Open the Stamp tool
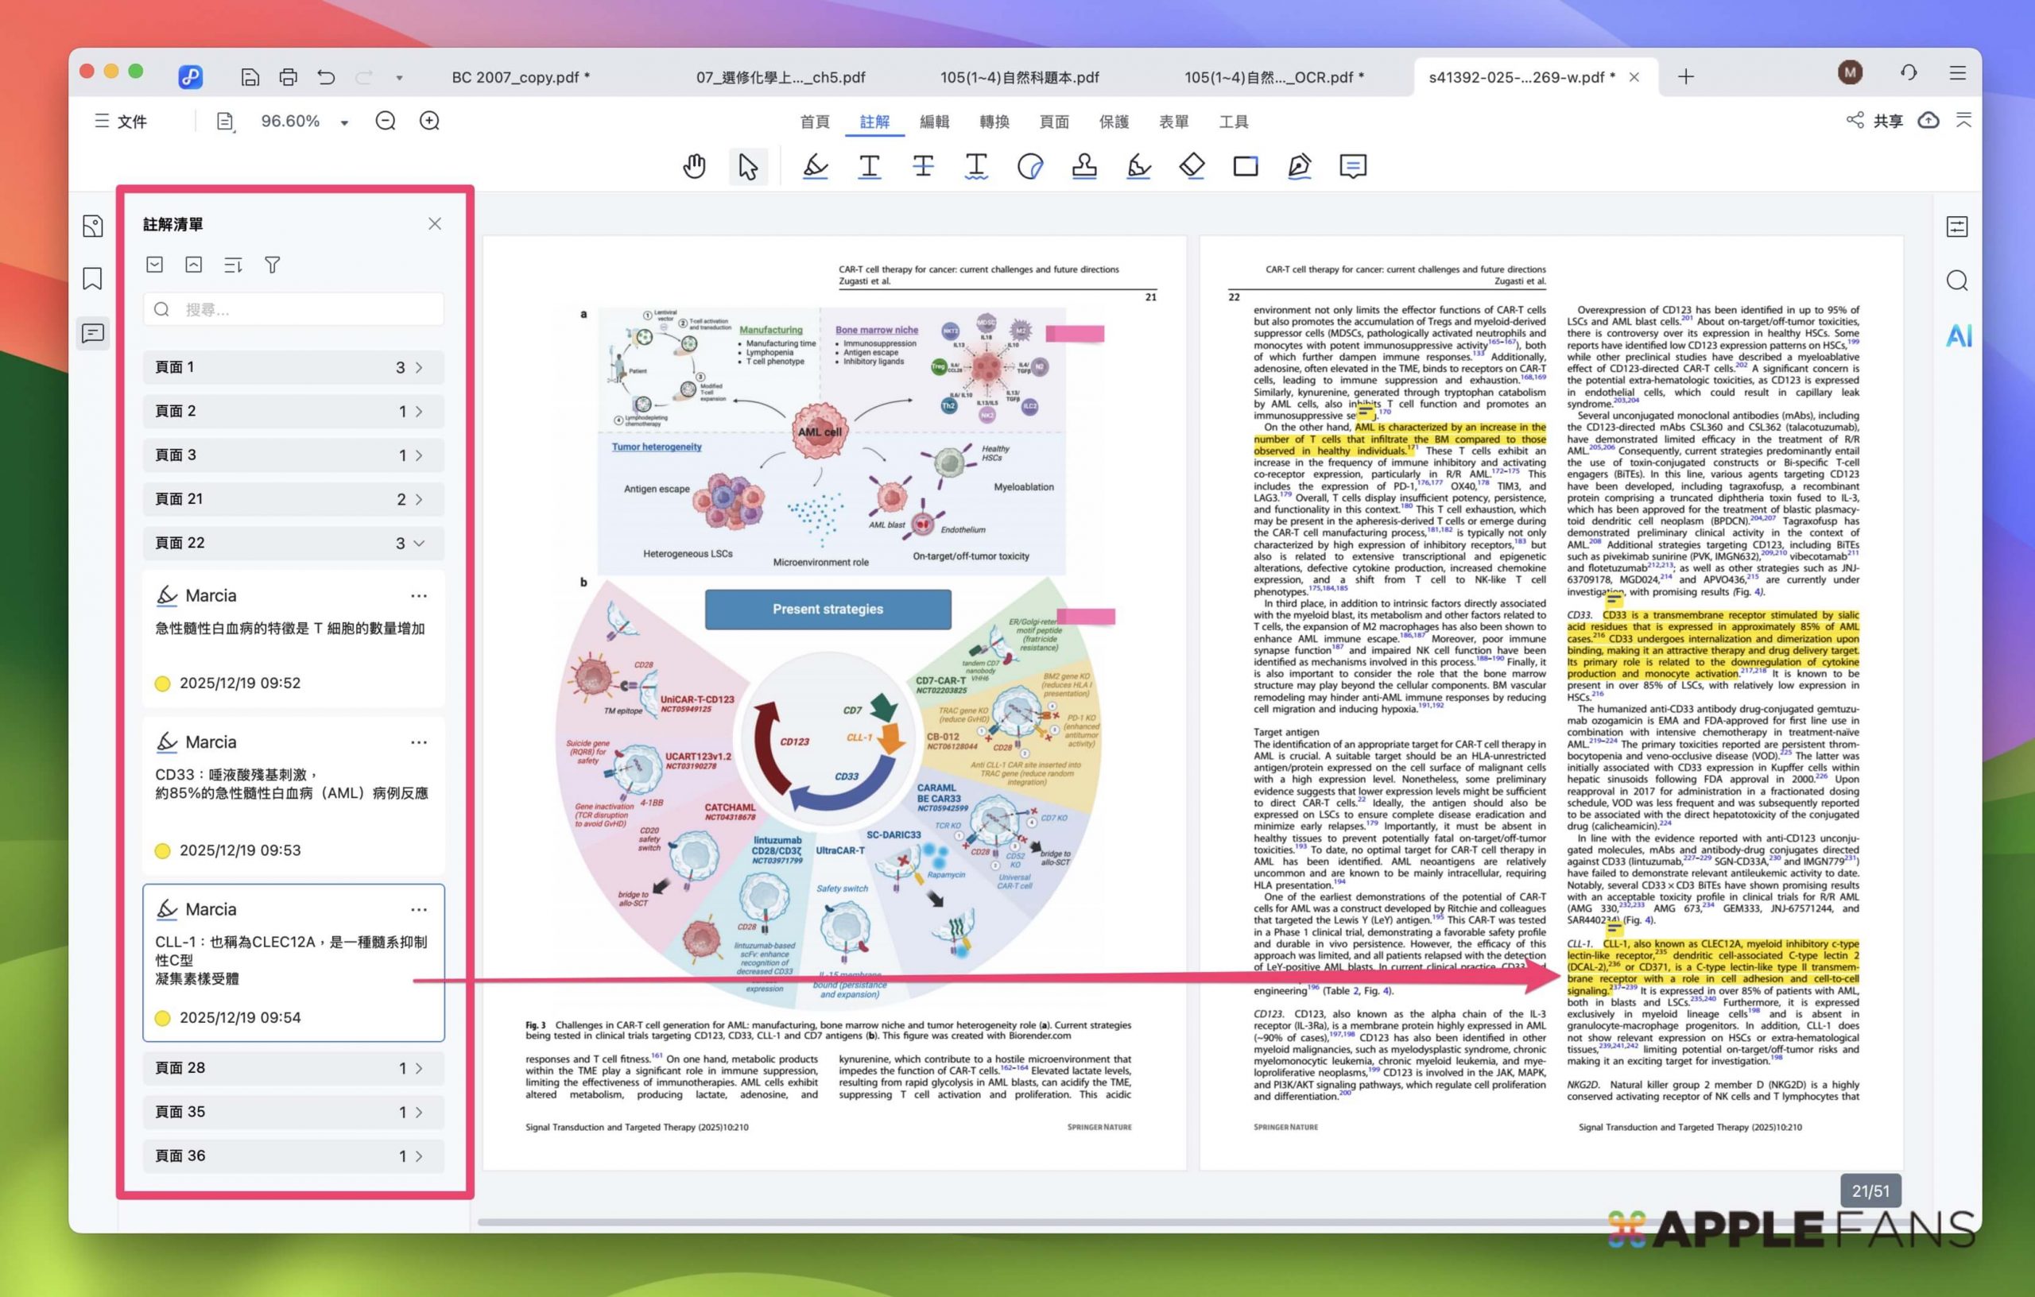2035x1297 pixels. coord(1084,165)
